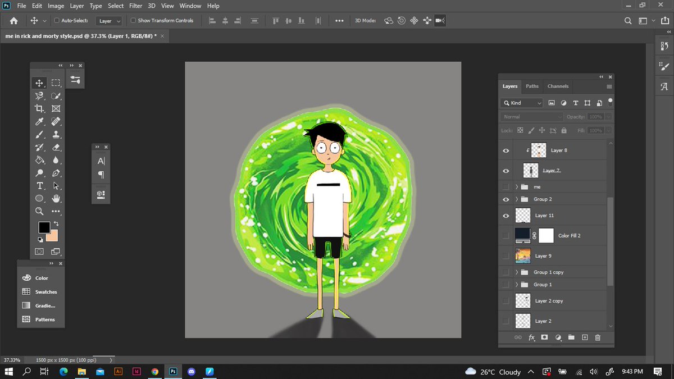Select the Frame tool

pyautogui.click(x=56, y=109)
